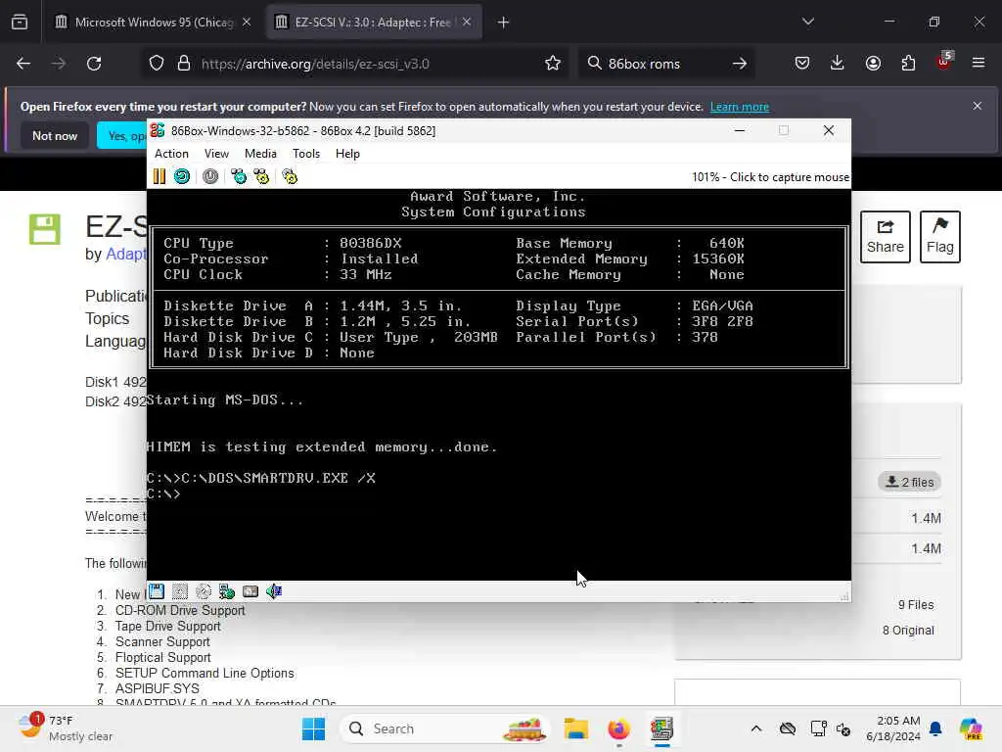This screenshot has width=1002, height=752.
Task: Click the 86Box taskbar icon
Action: (661, 728)
